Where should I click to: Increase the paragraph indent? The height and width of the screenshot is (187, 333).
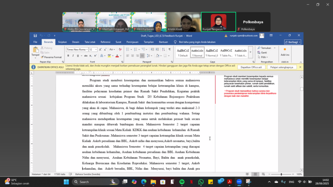157,49
